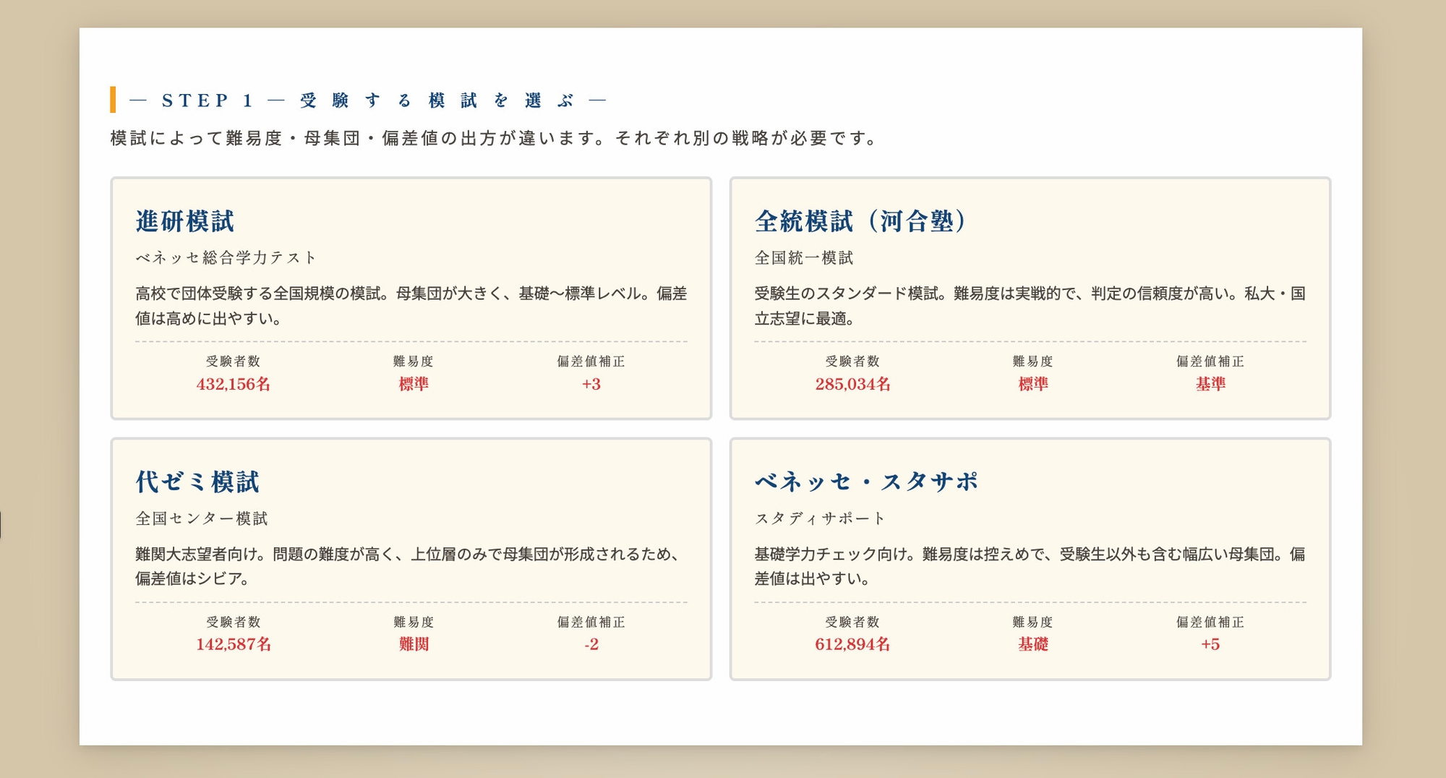The width and height of the screenshot is (1446, 778).
Task: Click the 偏差値補正 value +5
Action: coord(1212,644)
